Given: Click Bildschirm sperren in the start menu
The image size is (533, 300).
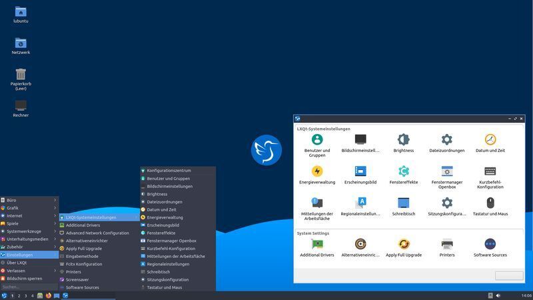Looking at the screenshot, I should pos(29,279).
